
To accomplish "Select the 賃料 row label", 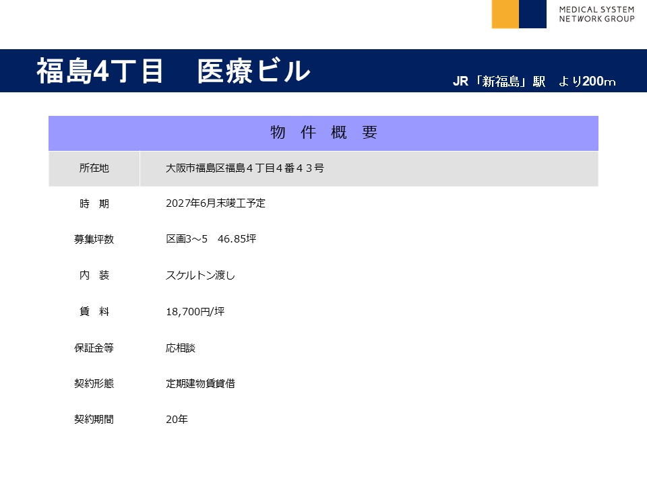I will tap(94, 312).
